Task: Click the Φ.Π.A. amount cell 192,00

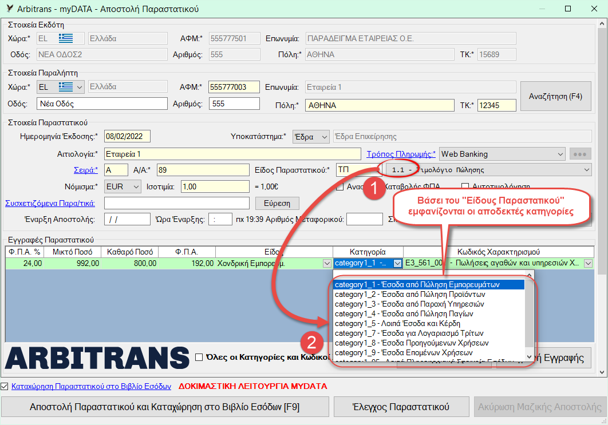Action: [187, 264]
